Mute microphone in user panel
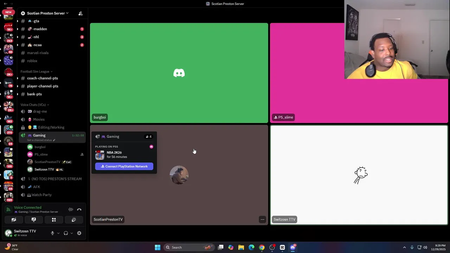The image size is (450, 253). (52, 233)
